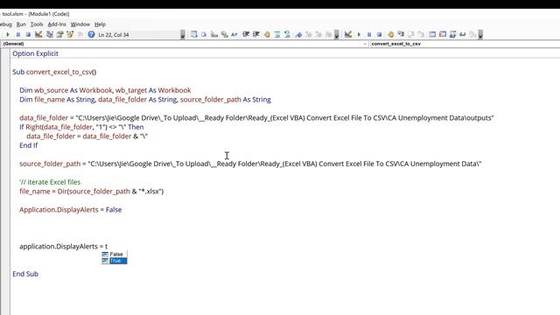Click the '// iterate Excel files comment
Viewport: 560px width, 315px height.
[x=50, y=182]
